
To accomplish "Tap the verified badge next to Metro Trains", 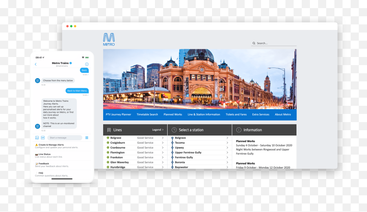I will click(71, 63).
